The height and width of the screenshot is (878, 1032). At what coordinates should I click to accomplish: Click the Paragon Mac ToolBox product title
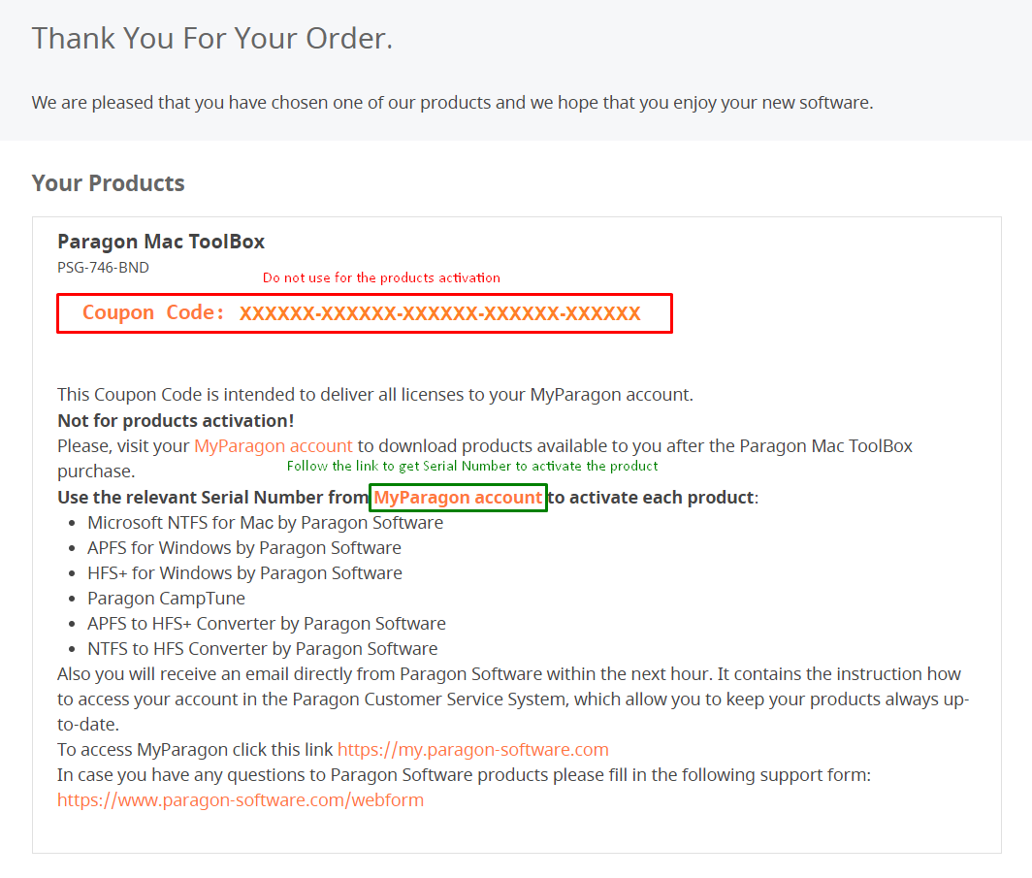[161, 242]
